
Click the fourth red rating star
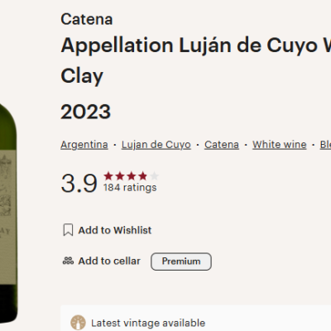pyautogui.click(x=142, y=175)
